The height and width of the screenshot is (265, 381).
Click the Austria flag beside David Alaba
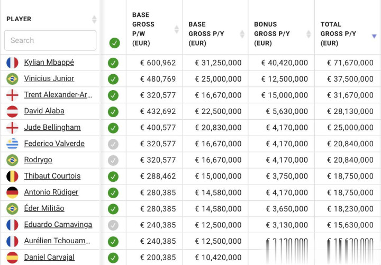(12, 111)
